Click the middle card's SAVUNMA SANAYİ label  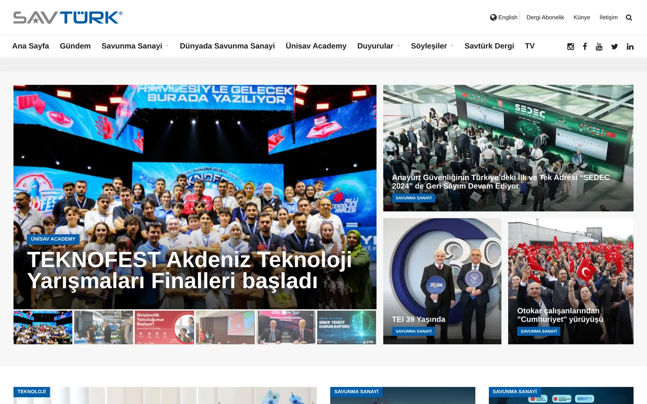tap(356, 392)
